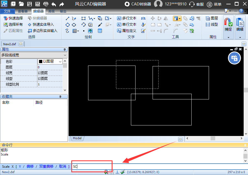Click the Undo arrow in title bar
This screenshot has width=248, height=175.
(54, 4)
